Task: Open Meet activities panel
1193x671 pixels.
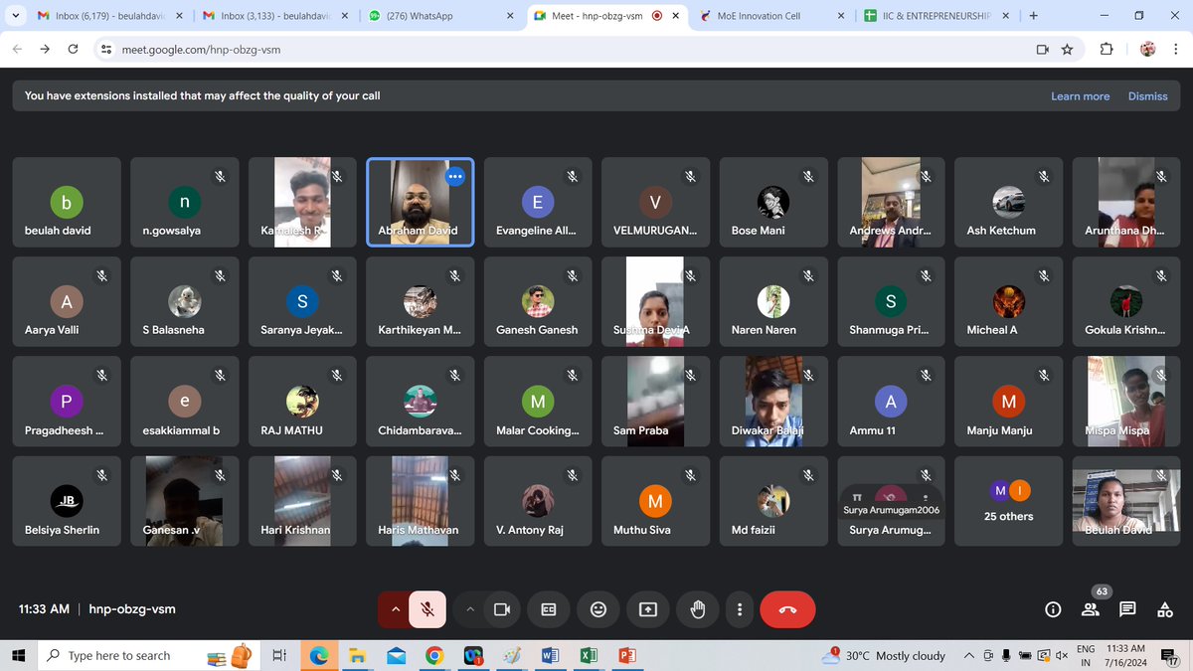Action: pos(1164,609)
